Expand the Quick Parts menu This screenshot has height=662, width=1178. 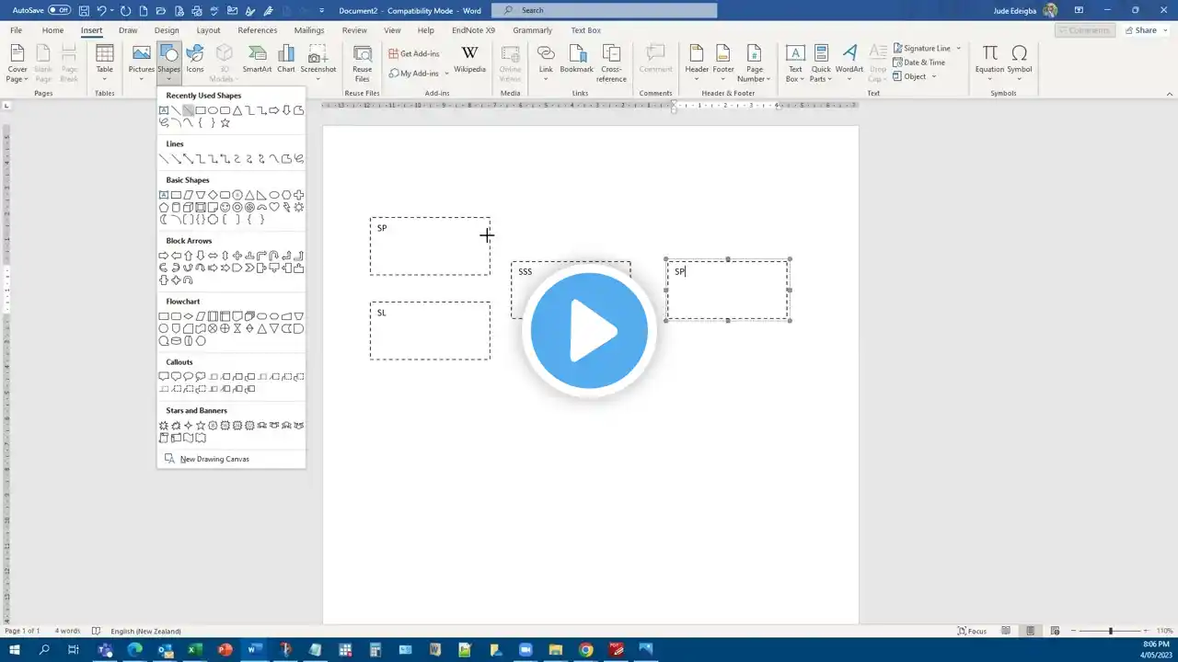click(x=821, y=62)
